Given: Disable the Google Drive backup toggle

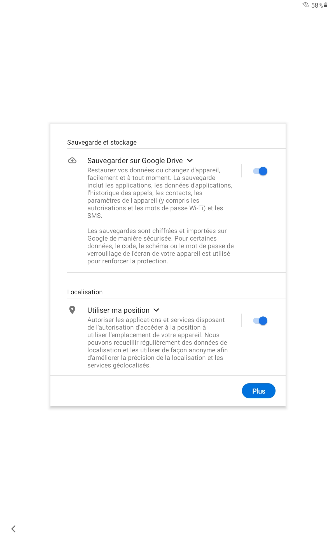Looking at the screenshot, I should (x=260, y=171).
